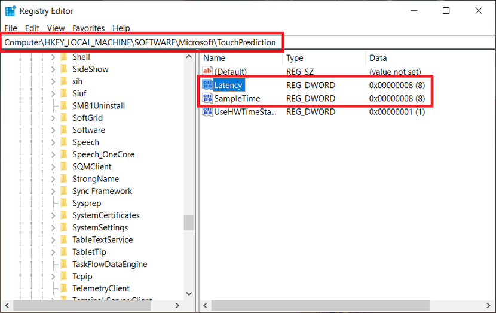Expand the SQMClient key chevron
The width and height of the screenshot is (496, 313).
pos(53,166)
